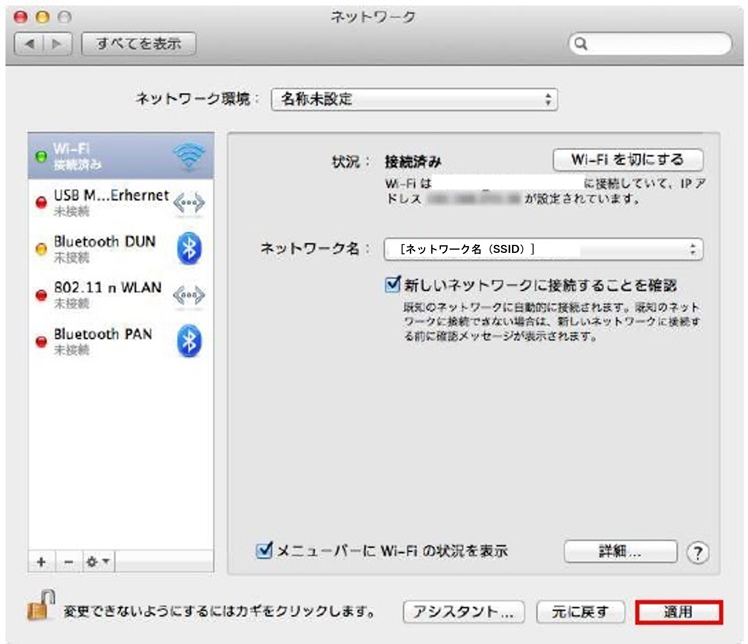748x644 pixels.
Task: Click the Bluetooth PAN icon
Action: tap(189, 341)
